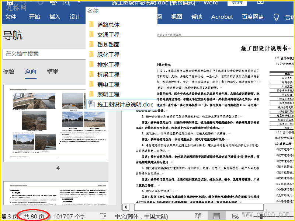This screenshot has height=221, width=295.
Task: Switch to Print Layout view icon
Action: pyautogui.click(x=216, y=216)
